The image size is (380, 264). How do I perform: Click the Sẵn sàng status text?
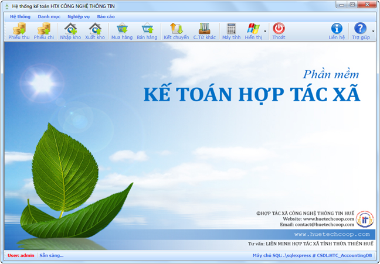52,256
